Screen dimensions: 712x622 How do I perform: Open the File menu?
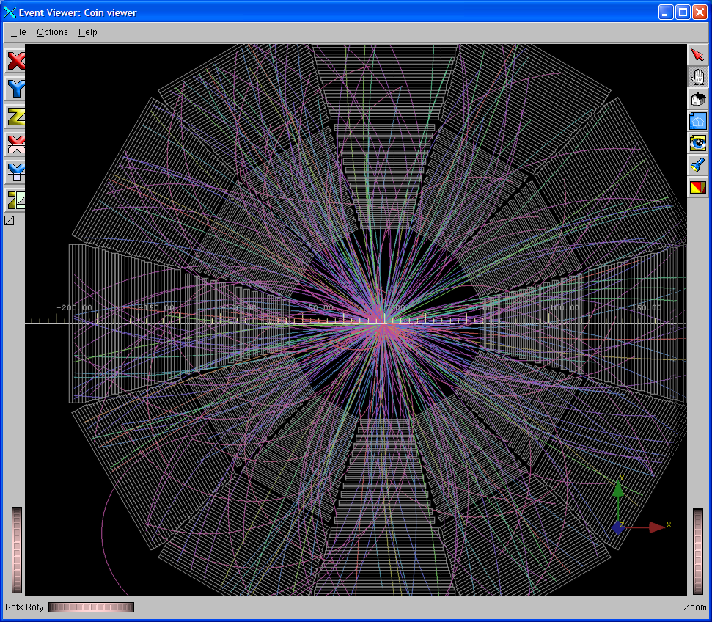pos(18,32)
